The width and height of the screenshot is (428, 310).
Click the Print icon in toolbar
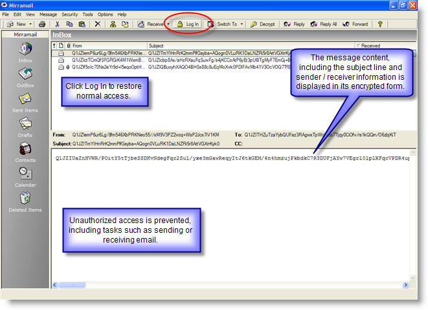(x=42, y=24)
